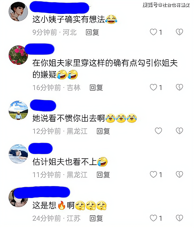194x228 pixels.
Task: Dislike the Jiangsu comment with broken heart
Action: tap(179, 218)
